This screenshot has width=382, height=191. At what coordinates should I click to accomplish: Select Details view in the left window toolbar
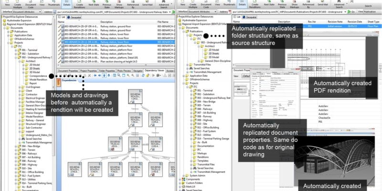tap(67, 3)
